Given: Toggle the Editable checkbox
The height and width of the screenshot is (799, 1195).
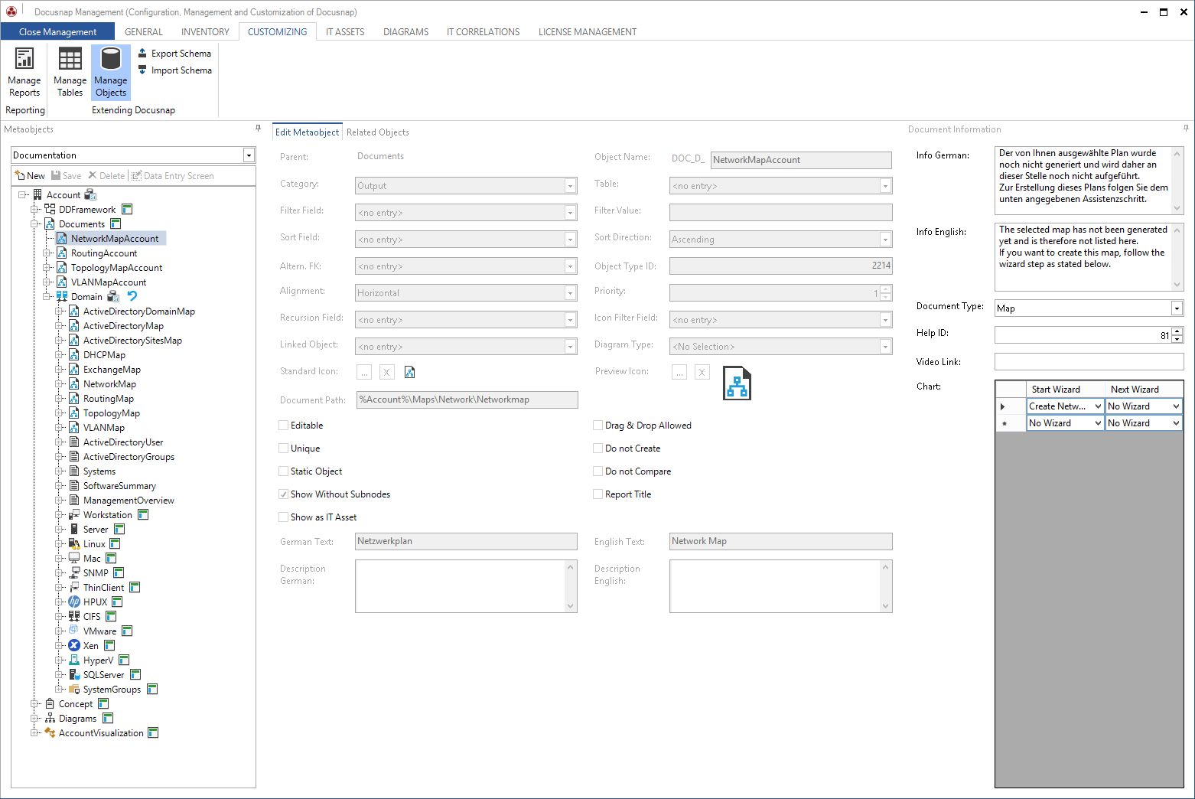Looking at the screenshot, I should tap(284, 425).
